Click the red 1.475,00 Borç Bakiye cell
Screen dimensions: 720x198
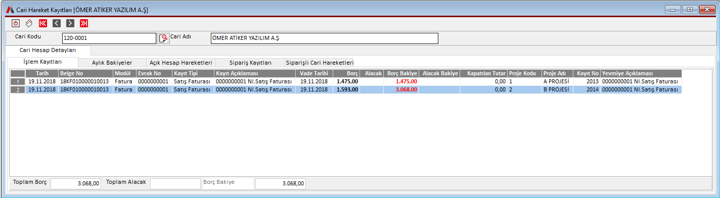401,81
